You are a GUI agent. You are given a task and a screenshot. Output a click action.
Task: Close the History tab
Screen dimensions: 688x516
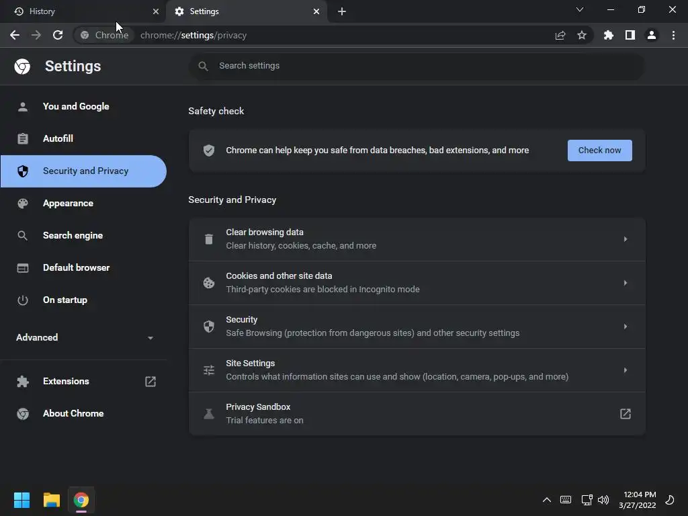coord(156,11)
